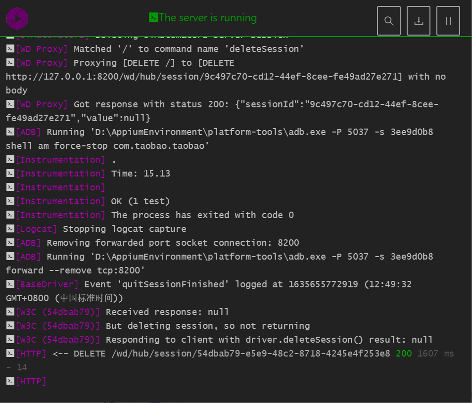This screenshot has height=403, width=472.
Task: Click the "Received response: null" log line
Action: tap(167, 312)
